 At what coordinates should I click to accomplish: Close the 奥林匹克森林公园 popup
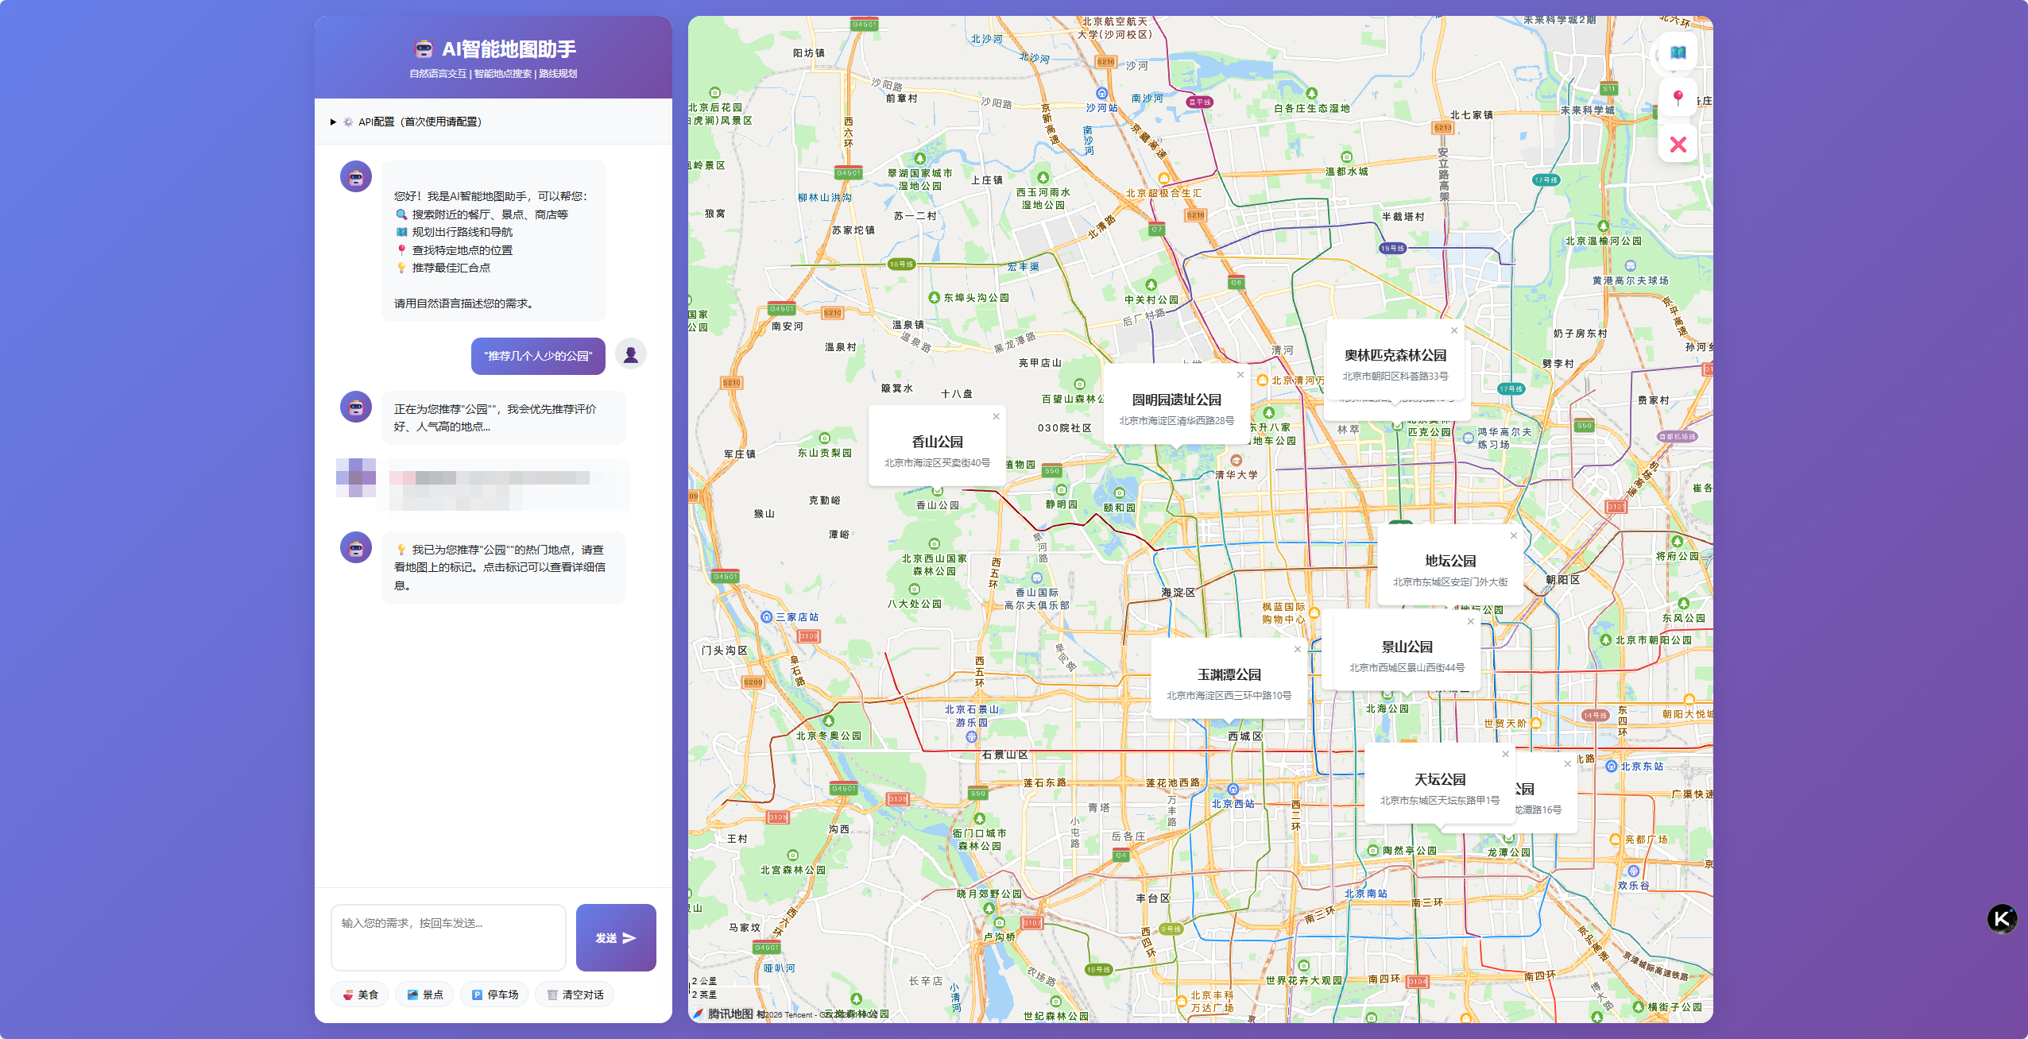pyautogui.click(x=1453, y=330)
